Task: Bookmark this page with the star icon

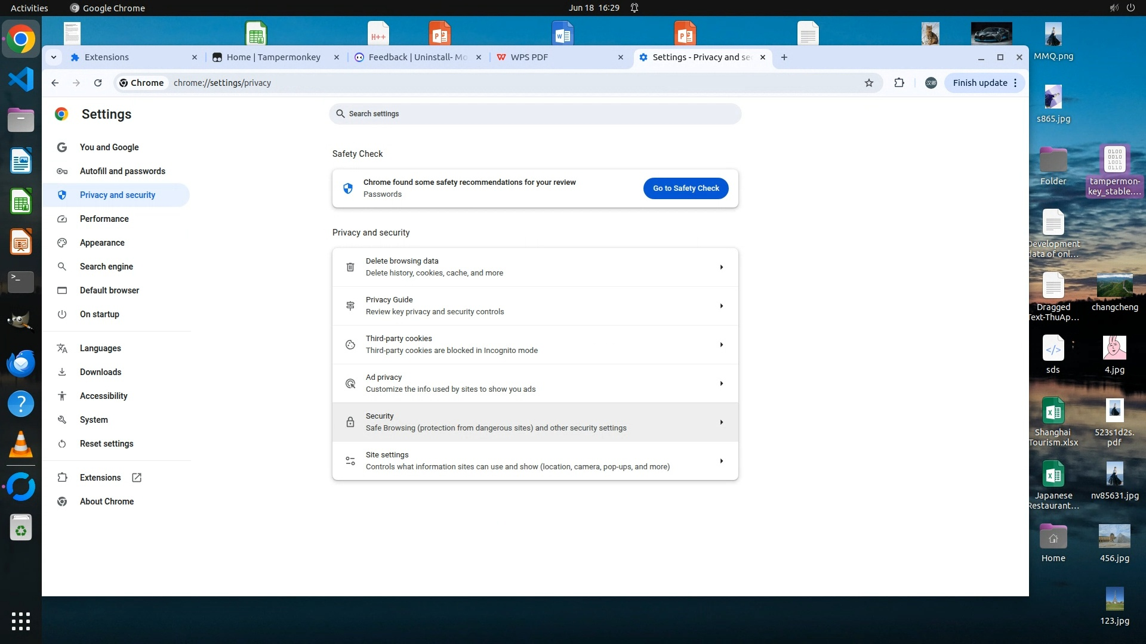Action: tap(869, 83)
